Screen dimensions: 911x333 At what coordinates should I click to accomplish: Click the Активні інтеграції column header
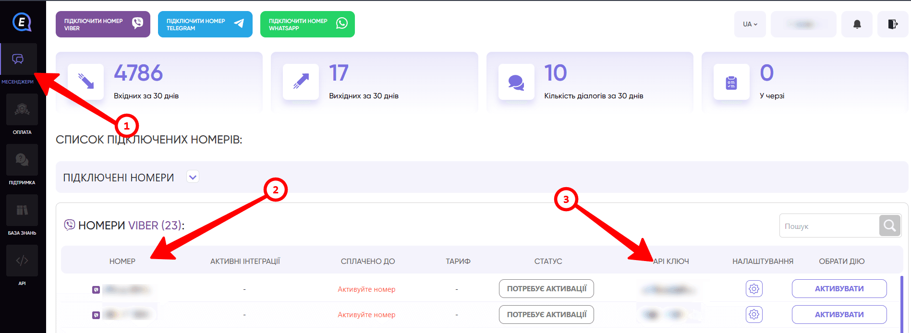[245, 262]
